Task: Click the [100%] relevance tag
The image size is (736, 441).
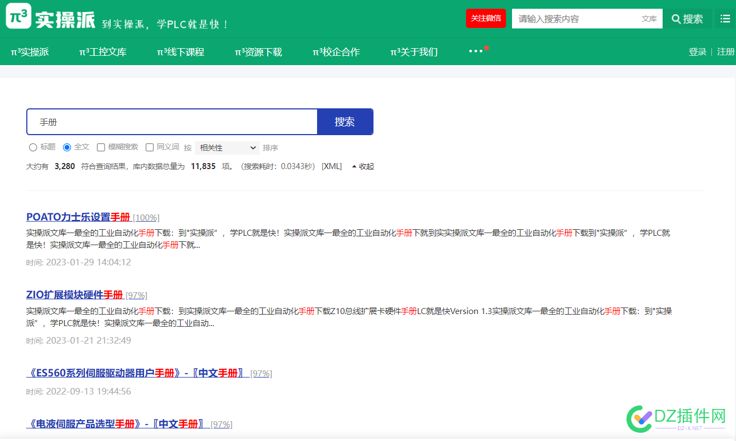Action: [146, 218]
